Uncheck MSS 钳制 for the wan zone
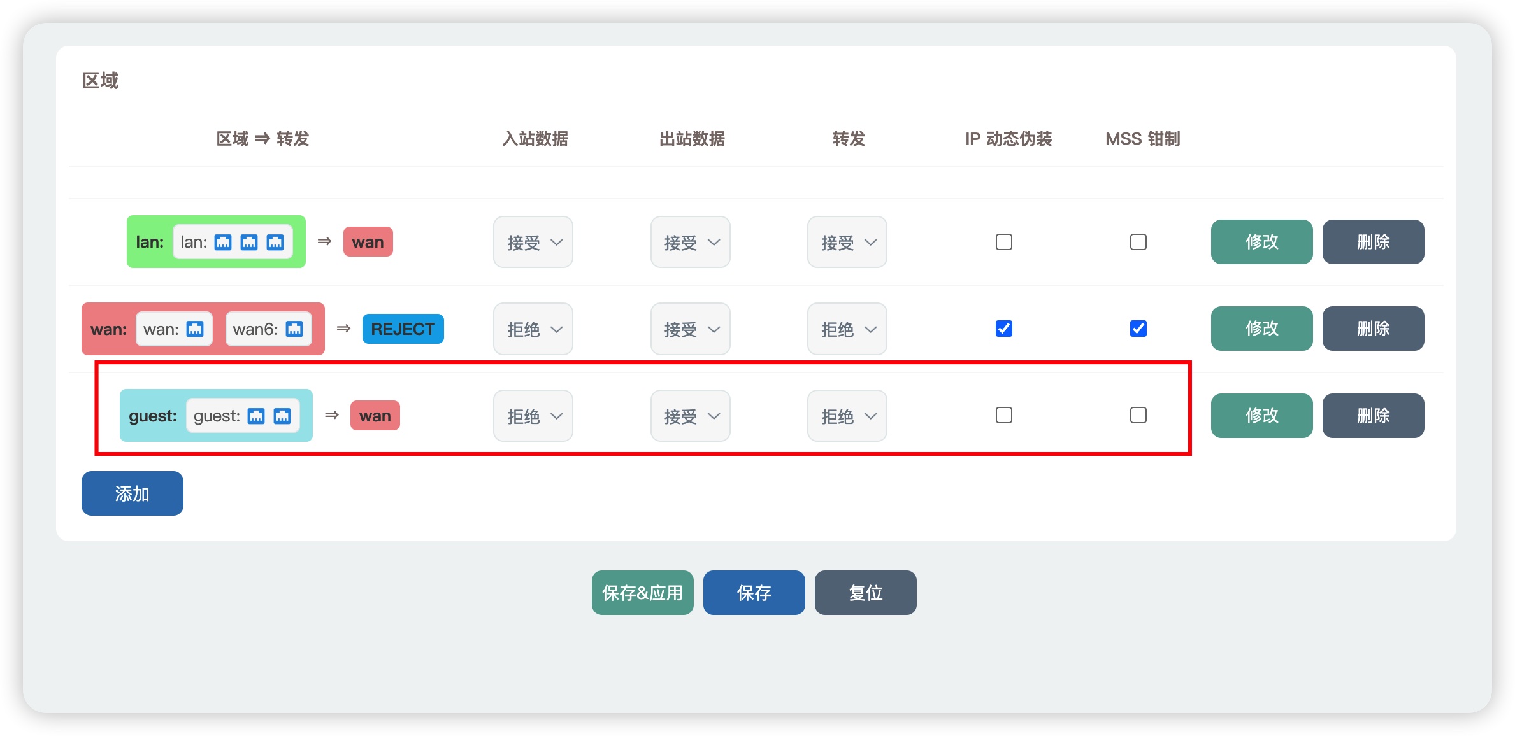 click(1139, 329)
